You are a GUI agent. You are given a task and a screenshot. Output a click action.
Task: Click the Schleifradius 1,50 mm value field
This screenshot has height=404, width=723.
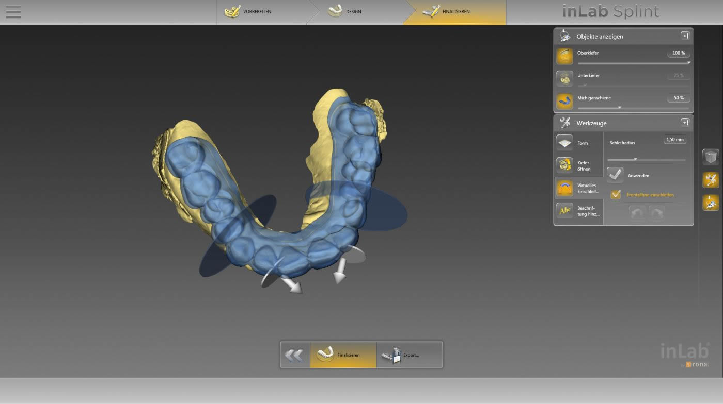[x=675, y=140]
